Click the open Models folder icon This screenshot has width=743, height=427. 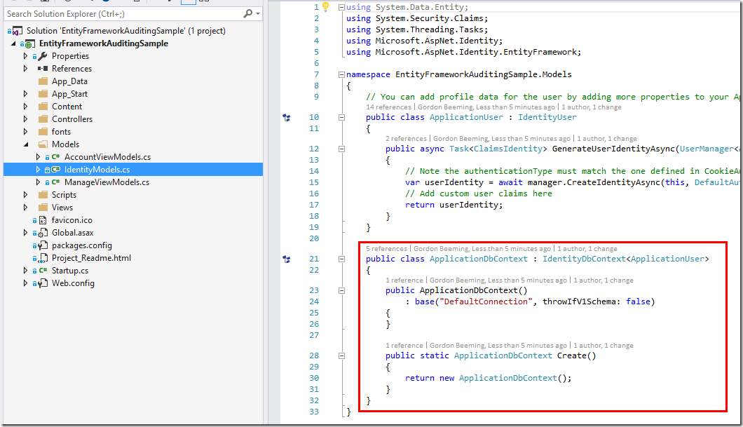point(43,144)
